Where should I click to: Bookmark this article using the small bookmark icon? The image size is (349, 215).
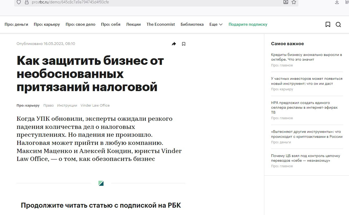click(x=184, y=44)
